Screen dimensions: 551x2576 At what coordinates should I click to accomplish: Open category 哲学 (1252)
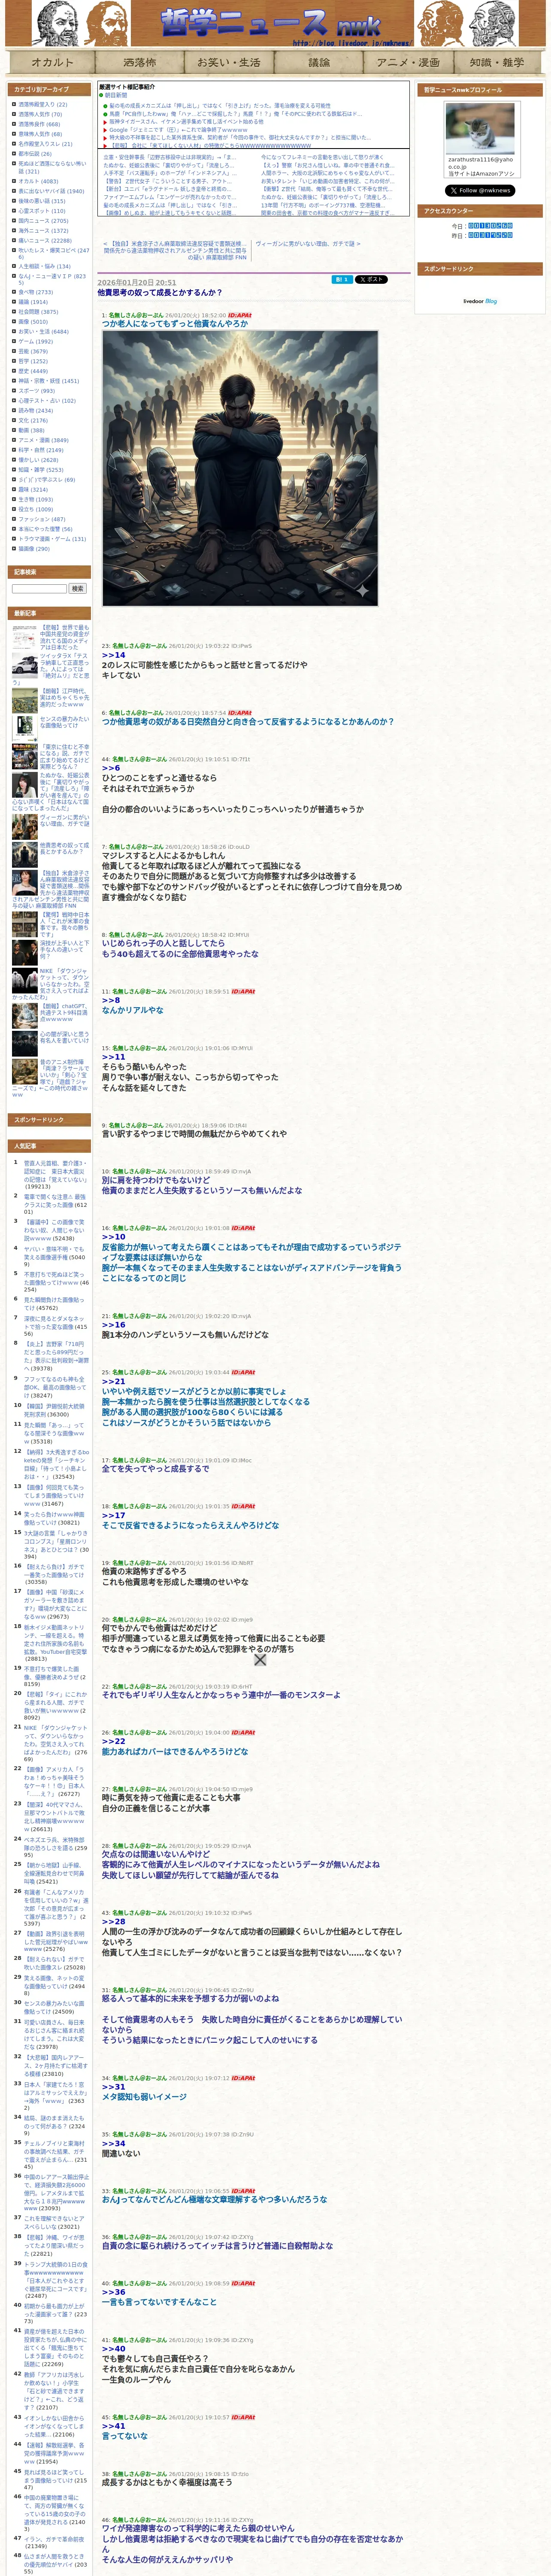point(32,361)
